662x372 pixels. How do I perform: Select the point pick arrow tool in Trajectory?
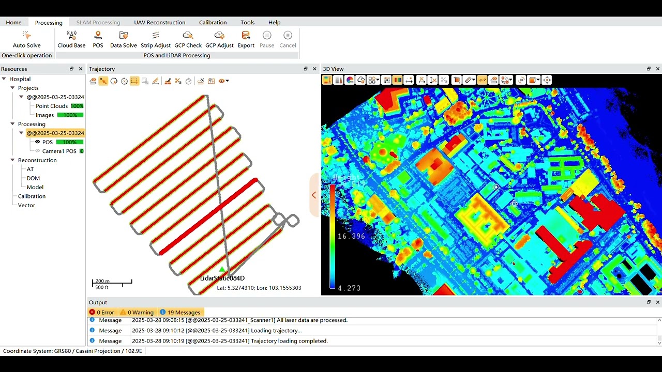[103, 81]
